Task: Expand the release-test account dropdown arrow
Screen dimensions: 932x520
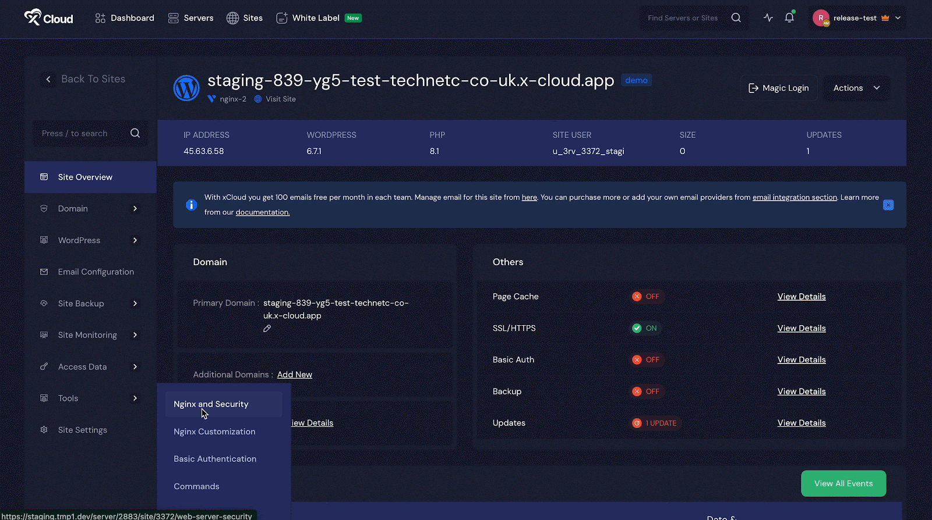Action: tap(898, 18)
